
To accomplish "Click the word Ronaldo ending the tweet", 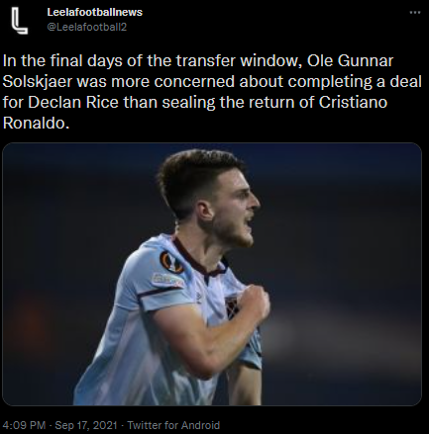I will tap(35, 123).
